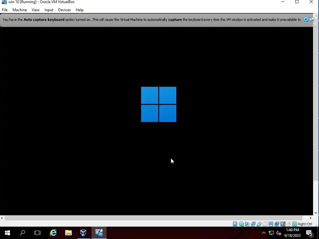Image resolution: width=319 pixels, height=239 pixels.
Task: Open the Help menu
Action: [79, 10]
